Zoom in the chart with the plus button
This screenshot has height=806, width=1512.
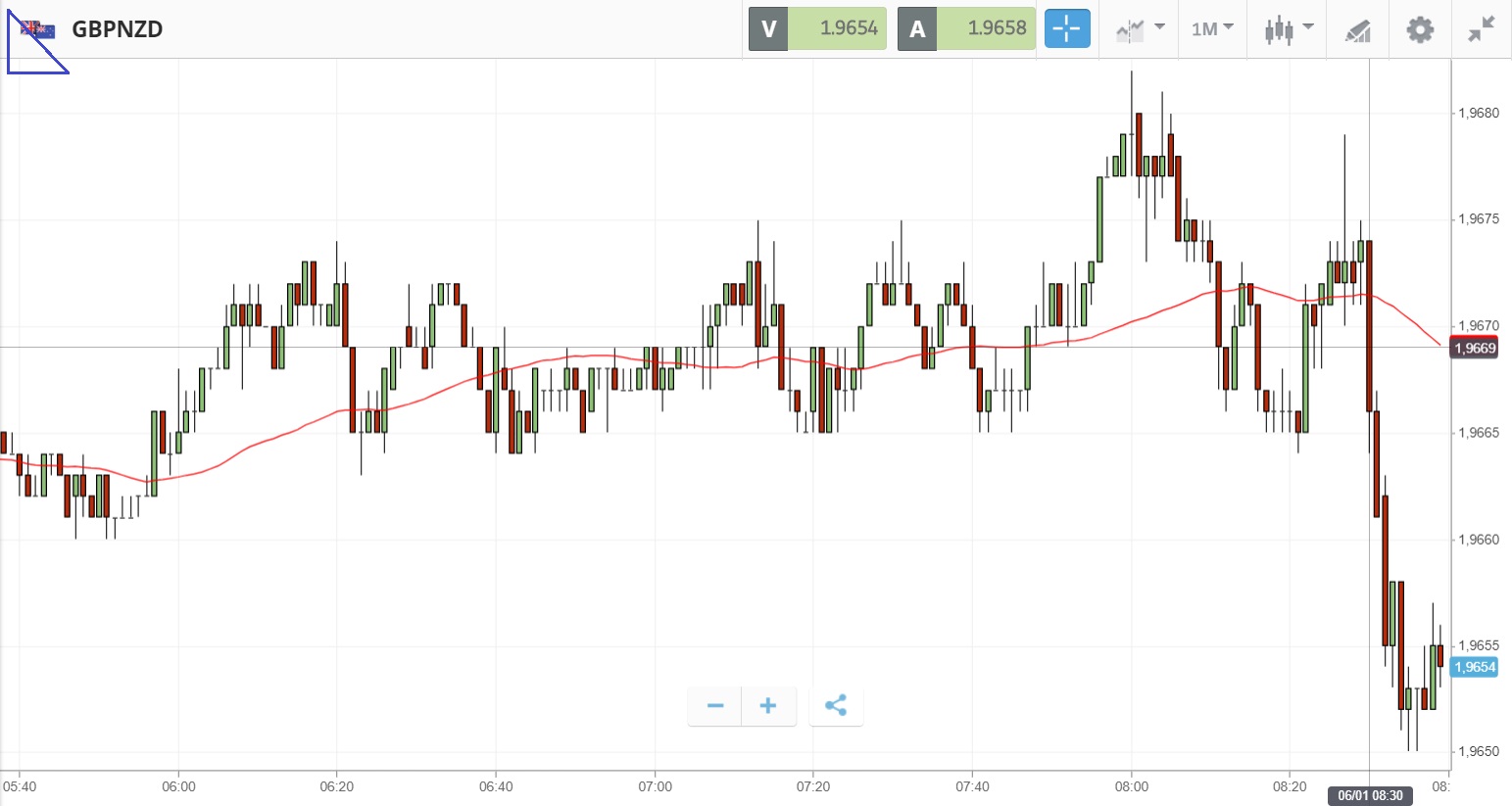click(768, 706)
